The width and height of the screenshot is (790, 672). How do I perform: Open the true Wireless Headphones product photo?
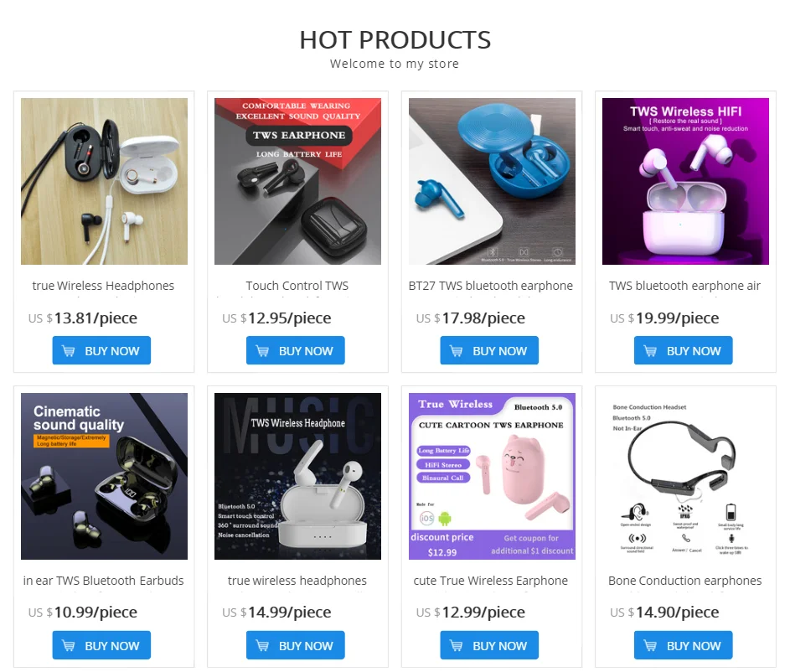click(104, 181)
